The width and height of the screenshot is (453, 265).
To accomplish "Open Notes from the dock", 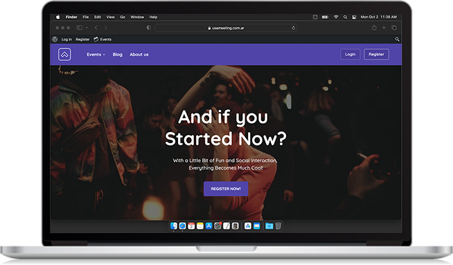I will point(200,226).
